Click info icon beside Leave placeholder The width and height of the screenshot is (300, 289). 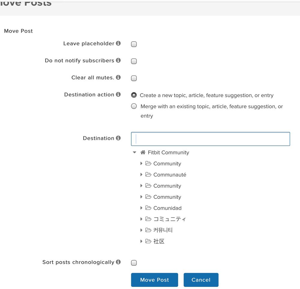pyautogui.click(x=118, y=43)
